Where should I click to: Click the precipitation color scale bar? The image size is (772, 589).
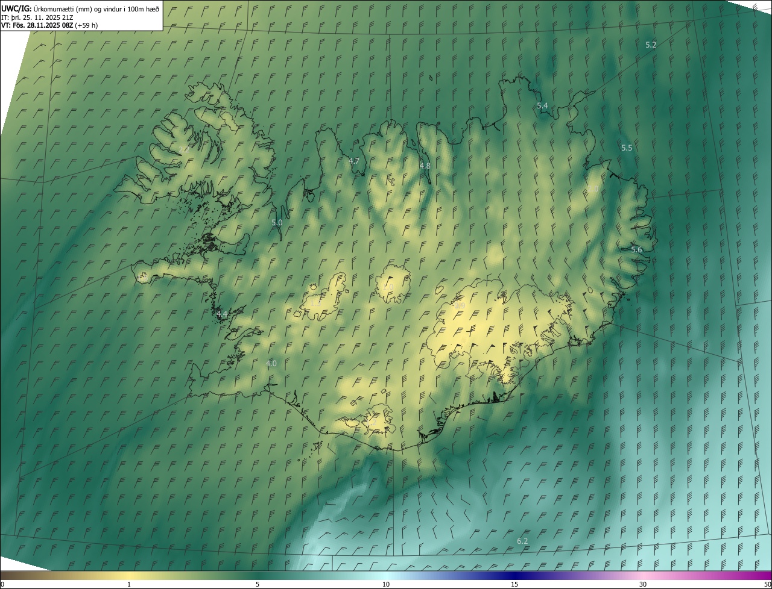386,575
